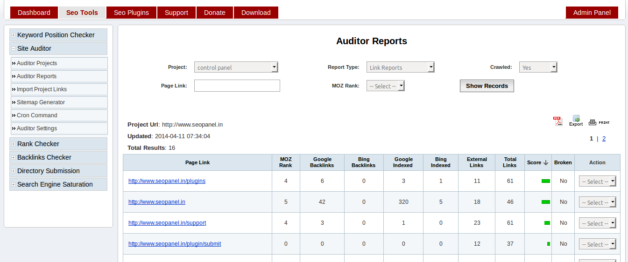This screenshot has height=262, width=628.
Task: Click the Total Results: 16 text
Action: point(151,148)
